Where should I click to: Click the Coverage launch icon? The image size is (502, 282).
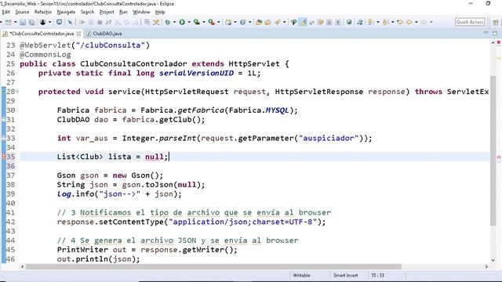(197, 22)
